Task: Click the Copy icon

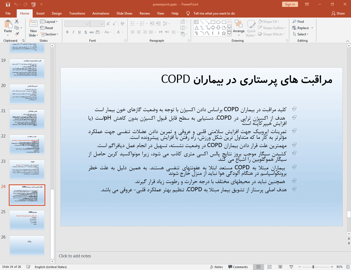Action: tap(17, 28)
